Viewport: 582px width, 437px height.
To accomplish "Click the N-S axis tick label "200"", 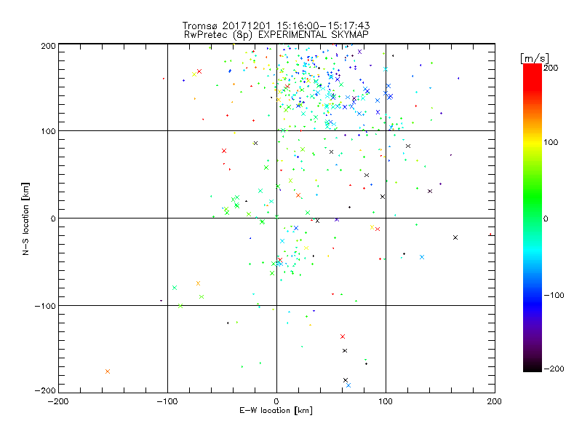I will 48,46.
